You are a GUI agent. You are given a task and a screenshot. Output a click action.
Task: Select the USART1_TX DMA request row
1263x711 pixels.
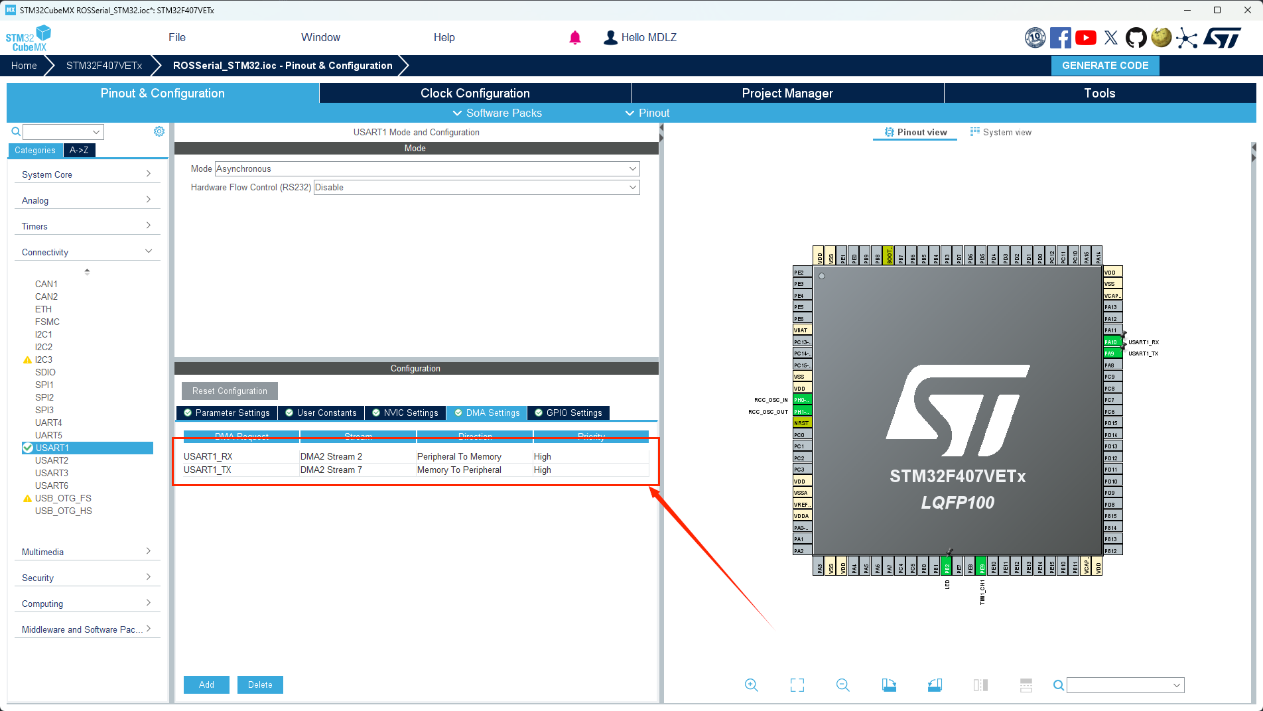coord(416,470)
